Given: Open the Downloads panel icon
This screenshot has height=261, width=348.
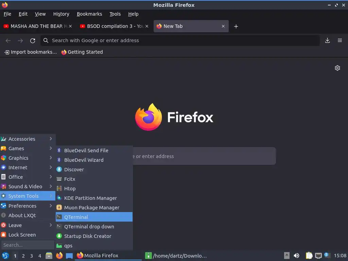Looking at the screenshot, I should (327, 40).
